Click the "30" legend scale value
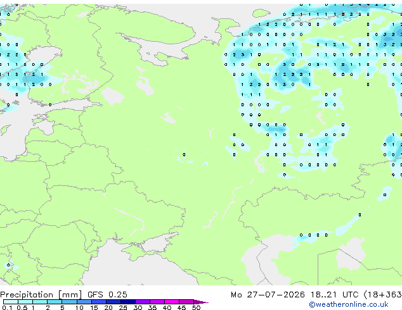 pyautogui.click(x=138, y=307)
